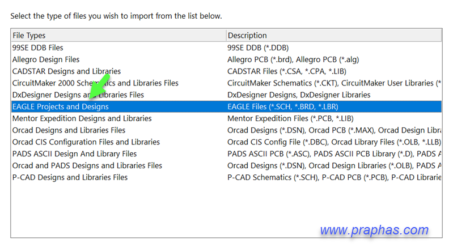The width and height of the screenshot is (453, 248).
Task: Open the www.praphas.com watermark link
Action: (x=374, y=230)
